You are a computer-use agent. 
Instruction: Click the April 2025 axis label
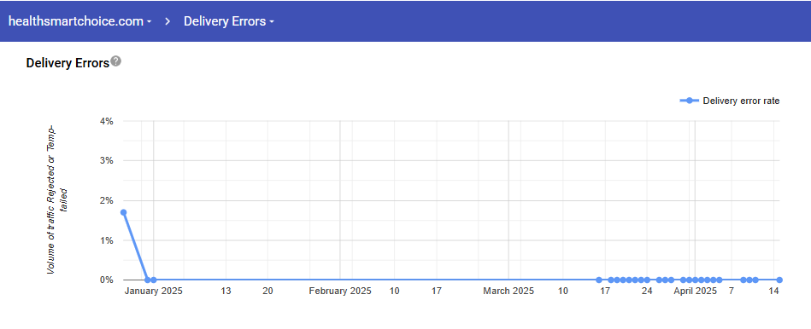coord(695,291)
